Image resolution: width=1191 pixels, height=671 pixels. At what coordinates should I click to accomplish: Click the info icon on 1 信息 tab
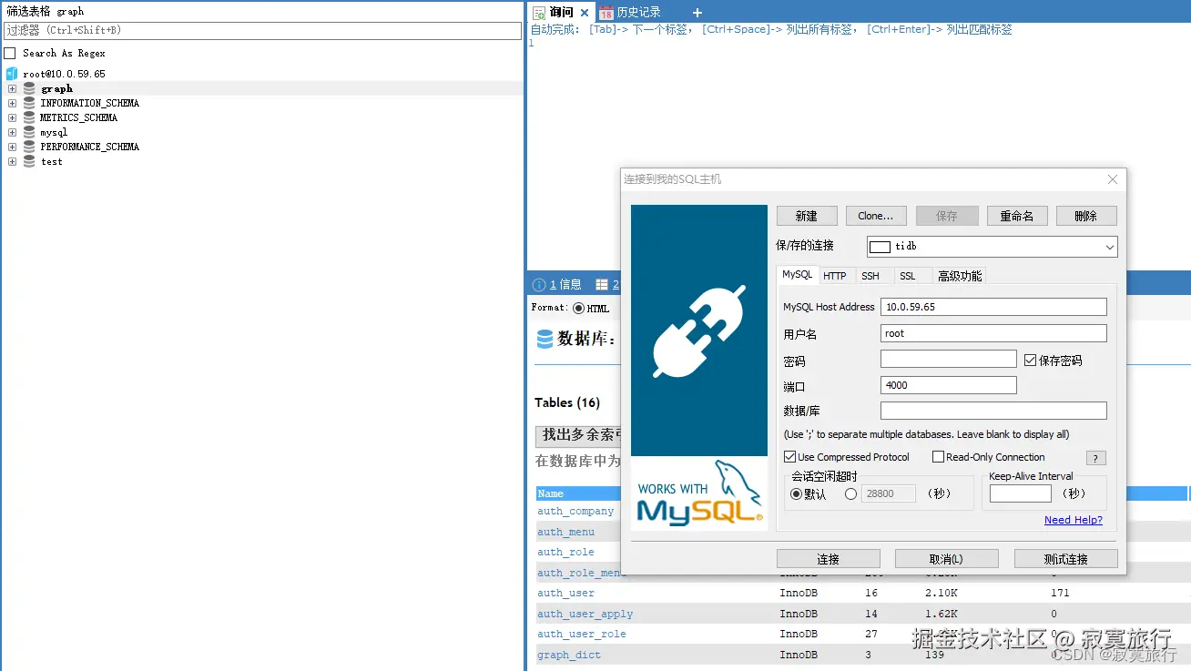539,285
